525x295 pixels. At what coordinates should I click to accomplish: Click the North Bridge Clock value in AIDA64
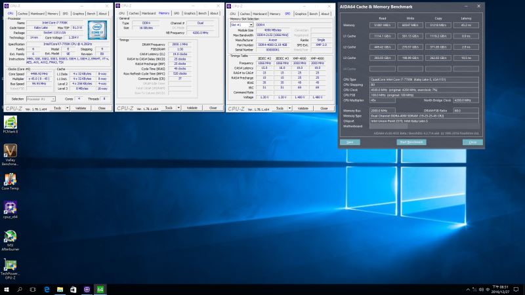click(466, 100)
